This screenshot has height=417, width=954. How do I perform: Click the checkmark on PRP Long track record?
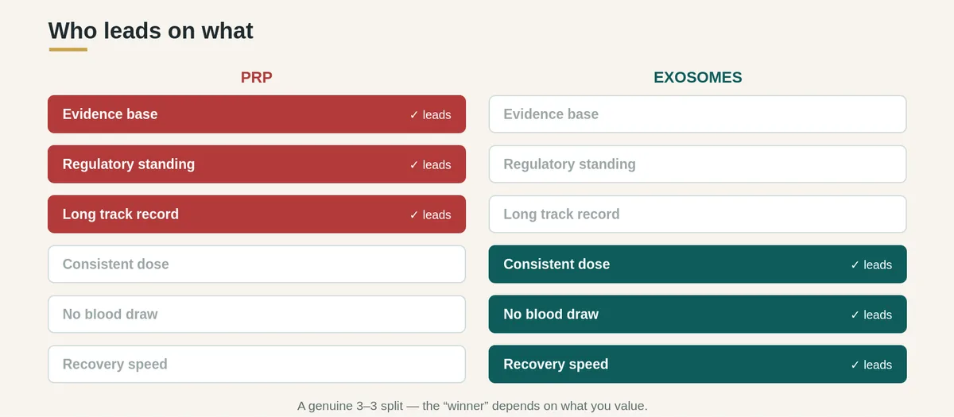[x=414, y=214]
